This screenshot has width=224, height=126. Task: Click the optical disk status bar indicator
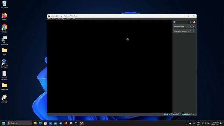[x=167, y=114]
